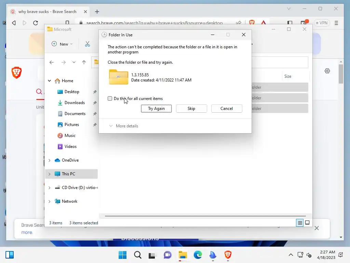Go up one folder level in Explorer
Image resolution: width=350 pixels, height=263 pixels.
84,62
